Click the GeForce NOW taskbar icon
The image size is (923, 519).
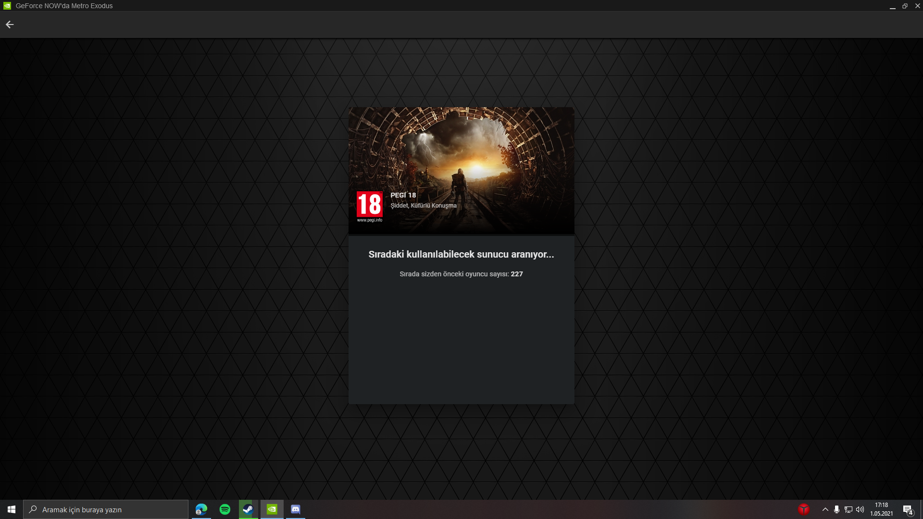tap(272, 509)
